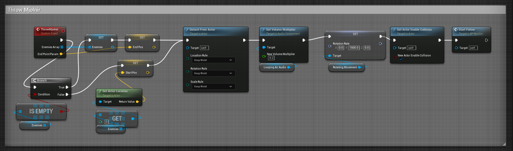This screenshot has height=151, width=513.
Task: Click the ThrowMjolnir custom event icon
Action: coord(38,30)
